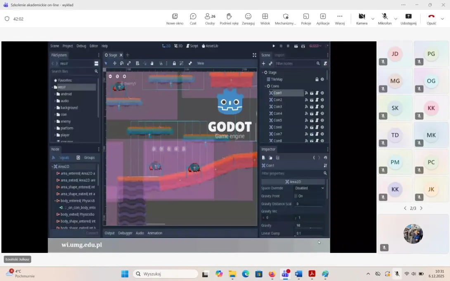This screenshot has height=281, width=450.
Task: Go to next participants page
Action: pos(421,208)
